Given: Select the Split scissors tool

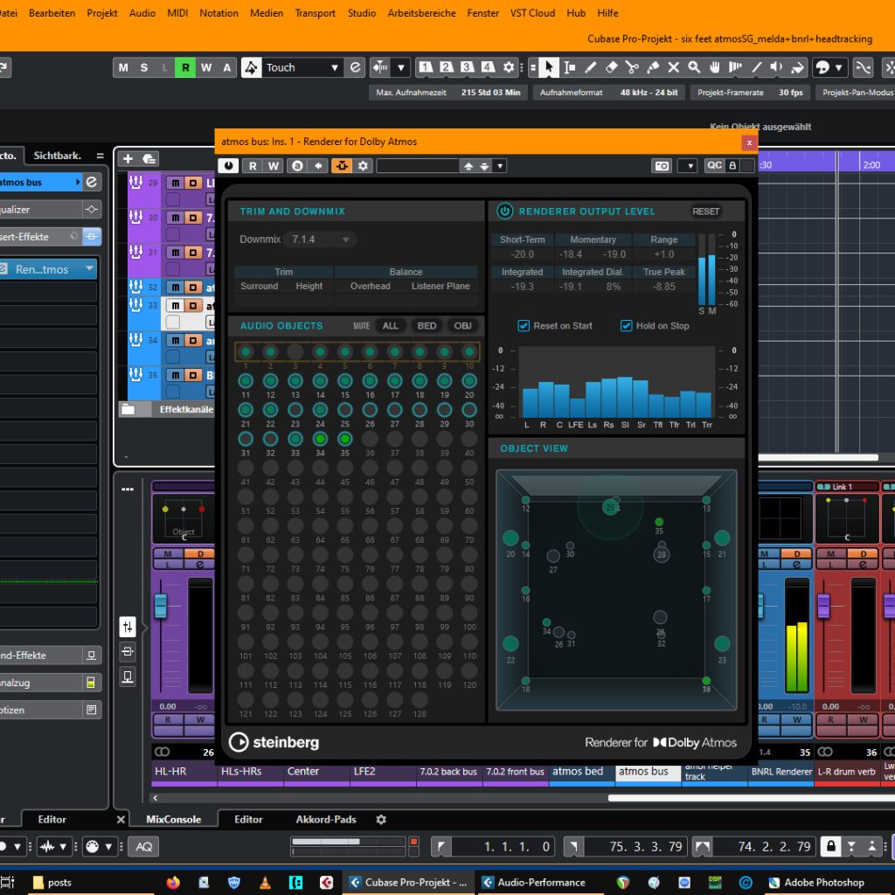Looking at the screenshot, I should click(632, 67).
